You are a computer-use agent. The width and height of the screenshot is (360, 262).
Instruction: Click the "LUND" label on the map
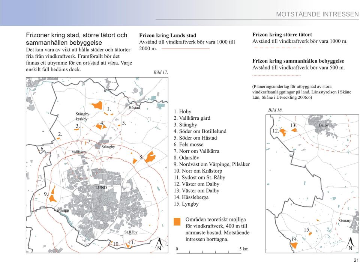click(x=101, y=188)
